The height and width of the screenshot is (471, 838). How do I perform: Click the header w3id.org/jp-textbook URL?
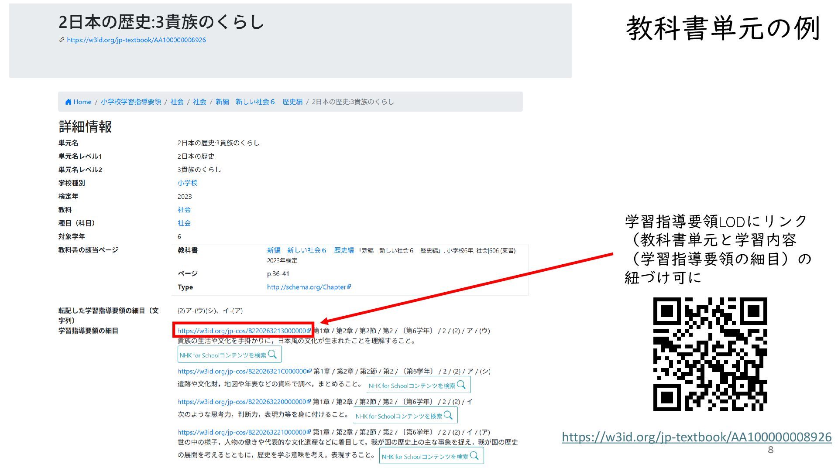tap(136, 40)
